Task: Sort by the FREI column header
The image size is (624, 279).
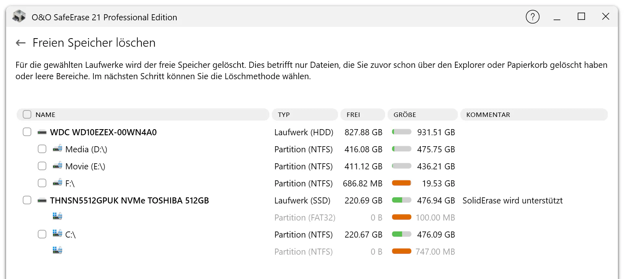Action: click(363, 115)
